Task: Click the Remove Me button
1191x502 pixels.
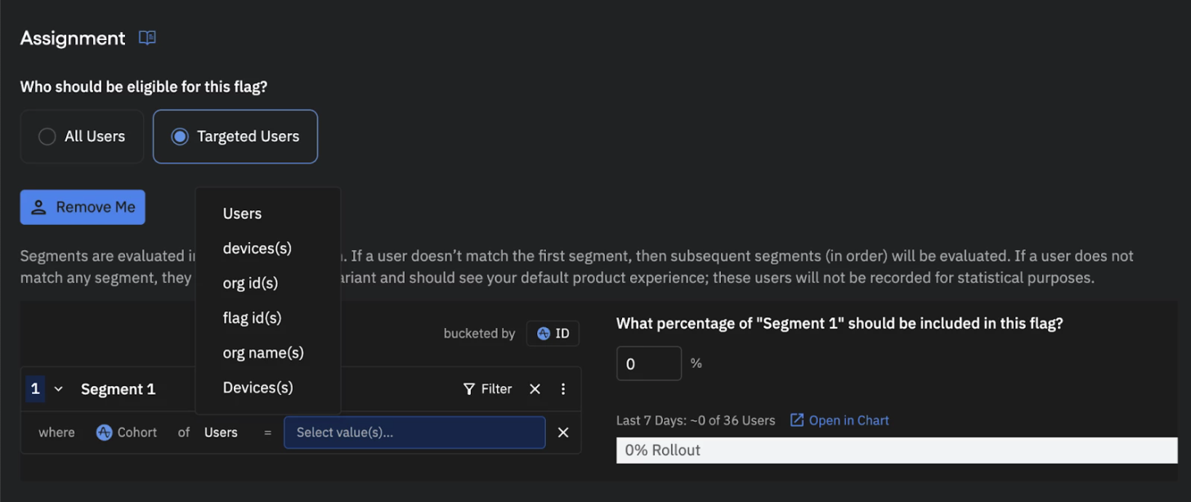Action: coord(82,207)
